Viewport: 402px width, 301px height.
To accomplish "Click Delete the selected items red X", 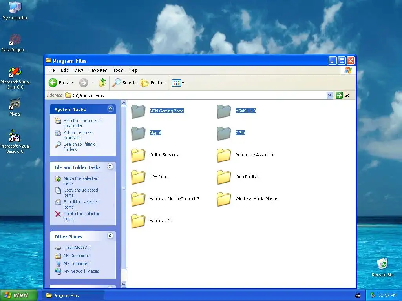I will [58, 214].
